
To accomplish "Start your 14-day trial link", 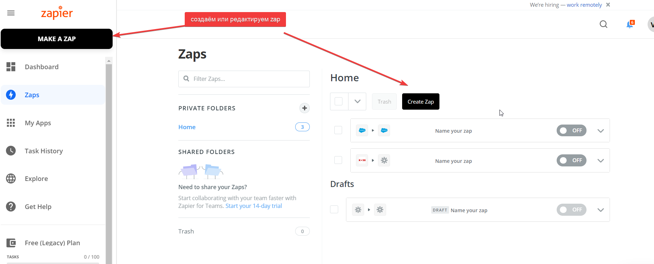I will 254,206.
